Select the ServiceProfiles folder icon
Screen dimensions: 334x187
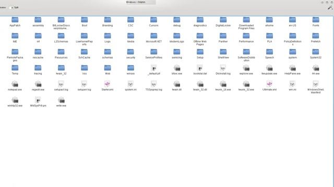(x=153, y=52)
